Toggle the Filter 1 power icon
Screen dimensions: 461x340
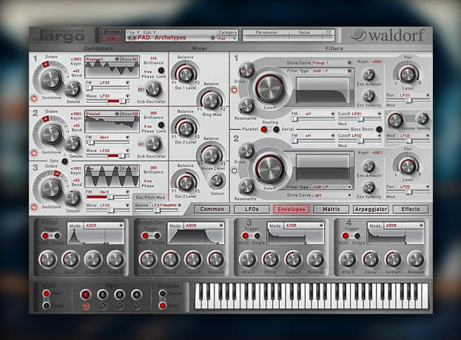(x=235, y=90)
